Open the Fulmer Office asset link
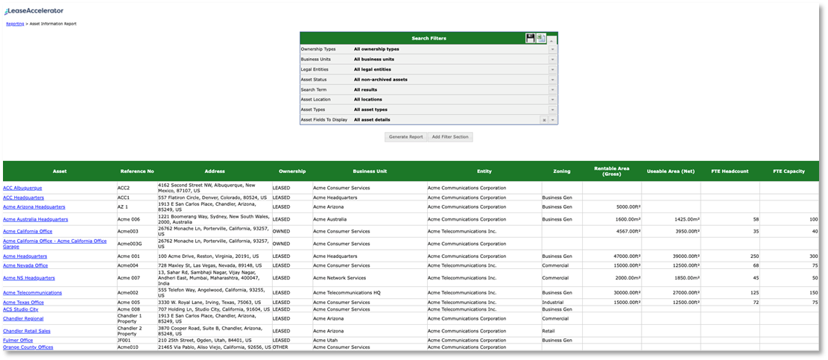Viewport: 828px width, 360px height. coord(18,341)
